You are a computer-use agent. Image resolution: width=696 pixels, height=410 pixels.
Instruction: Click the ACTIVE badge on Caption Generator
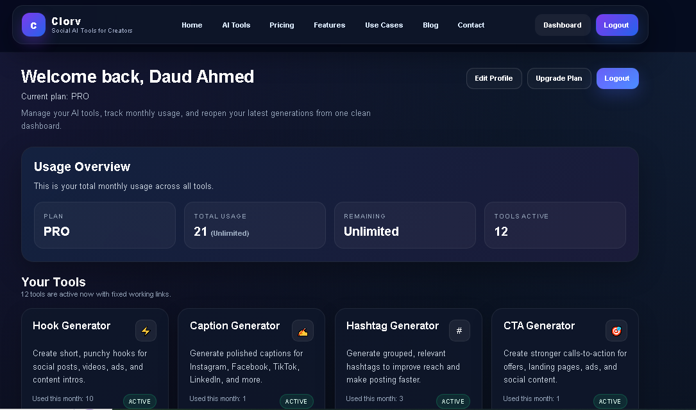(x=296, y=402)
